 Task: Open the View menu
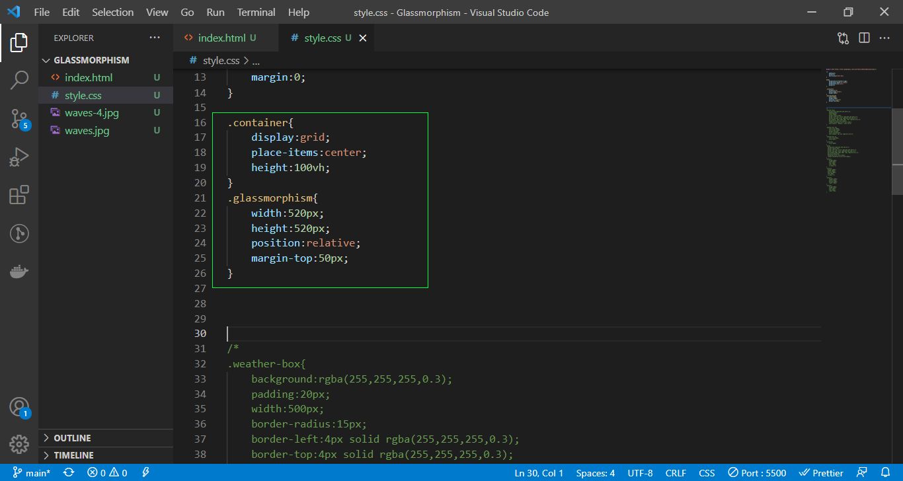coord(157,12)
